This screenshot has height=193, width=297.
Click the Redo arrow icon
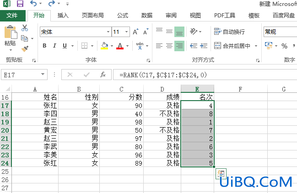pos(52,3)
